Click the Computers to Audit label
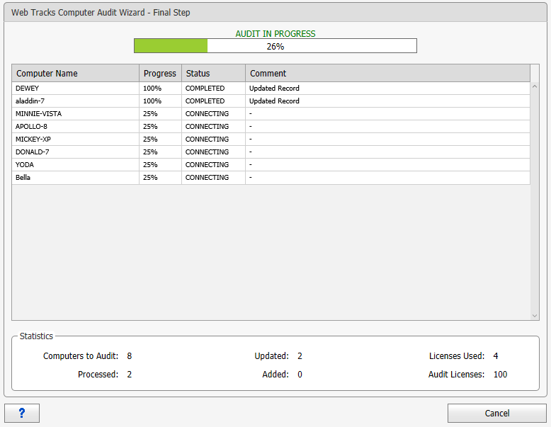 pos(81,356)
